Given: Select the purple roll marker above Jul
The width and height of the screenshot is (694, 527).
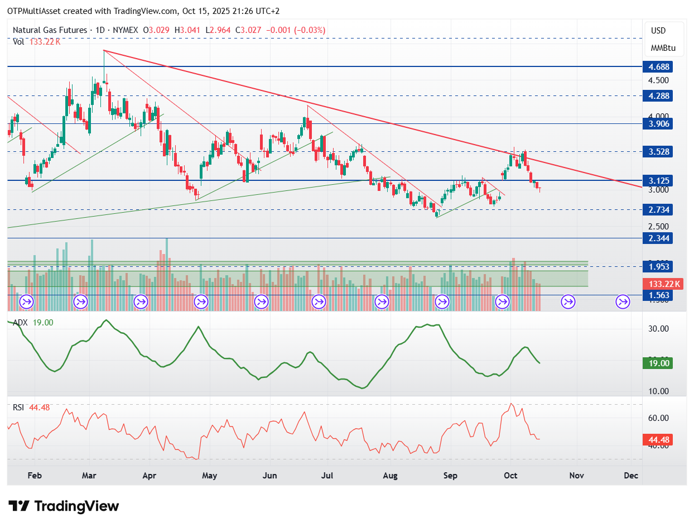Looking at the screenshot, I should [319, 302].
